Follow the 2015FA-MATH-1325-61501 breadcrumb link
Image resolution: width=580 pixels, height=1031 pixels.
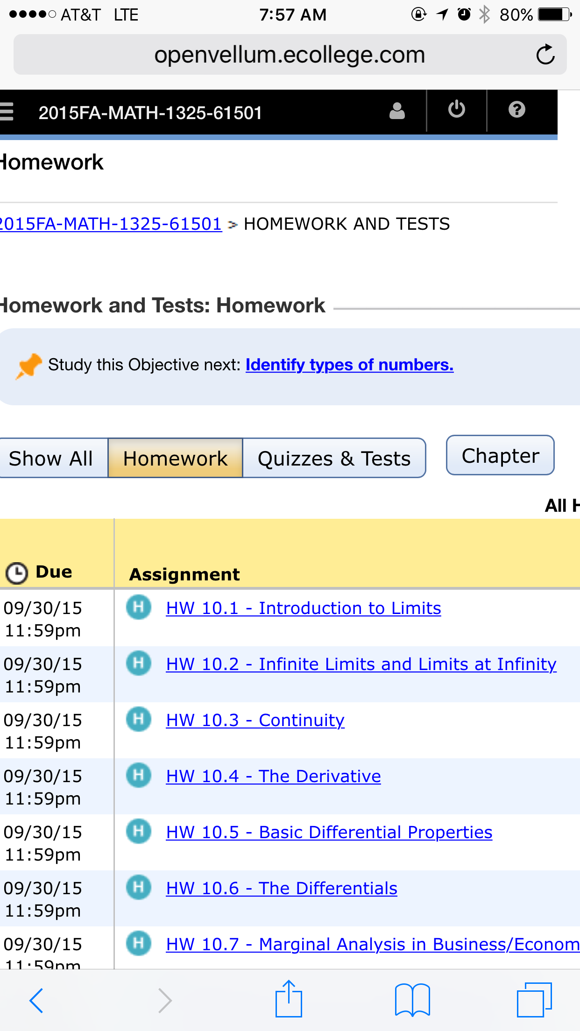point(111,224)
